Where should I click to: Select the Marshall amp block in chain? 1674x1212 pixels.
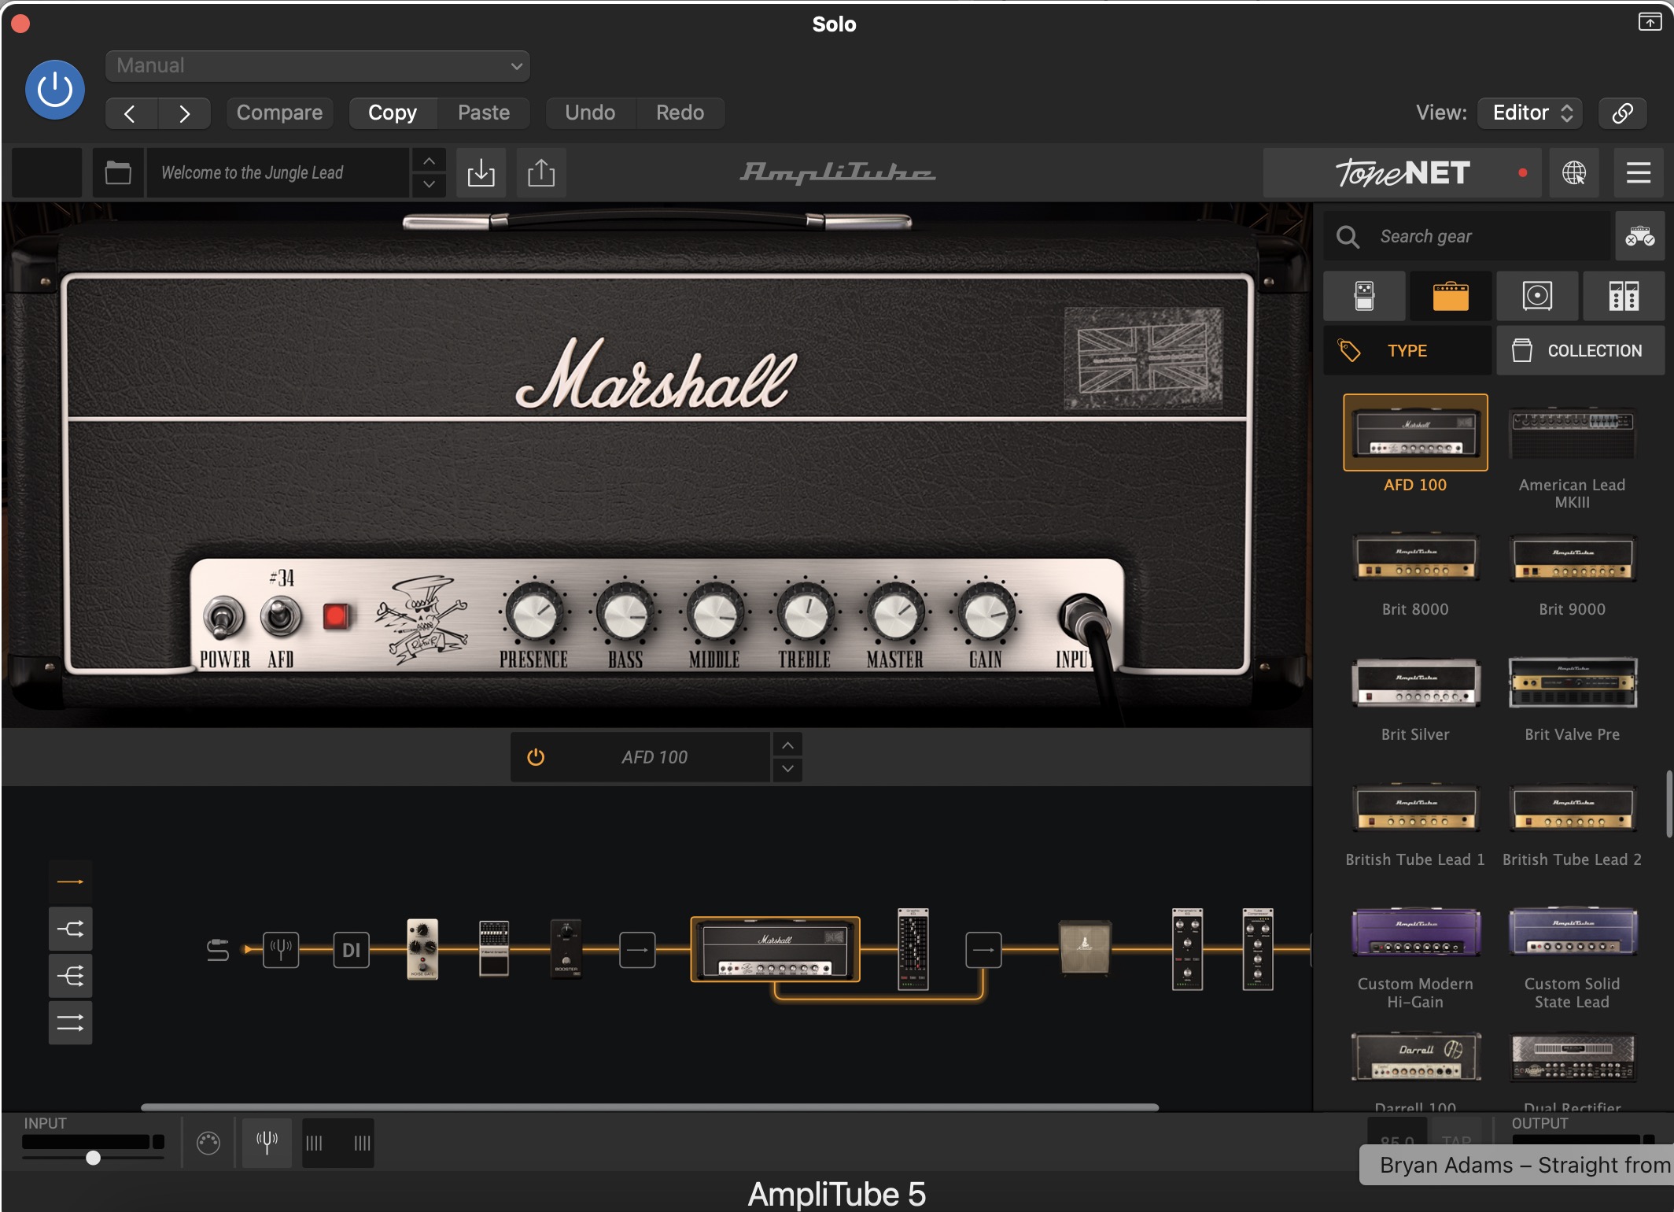coord(775,949)
